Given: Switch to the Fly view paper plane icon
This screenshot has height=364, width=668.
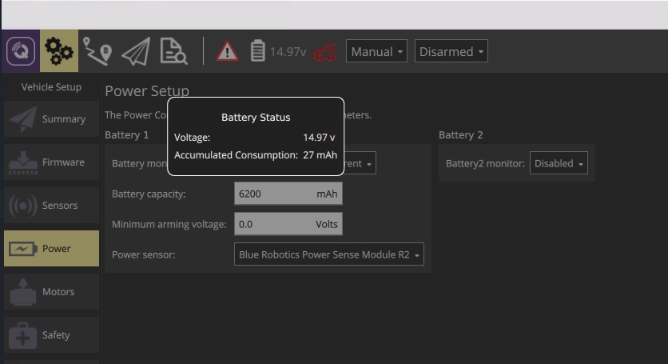Looking at the screenshot, I should [136, 52].
